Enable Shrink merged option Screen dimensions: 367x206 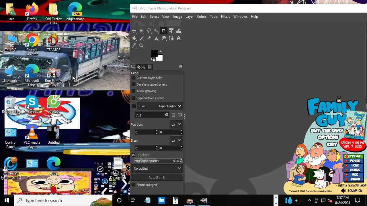tap(134, 185)
